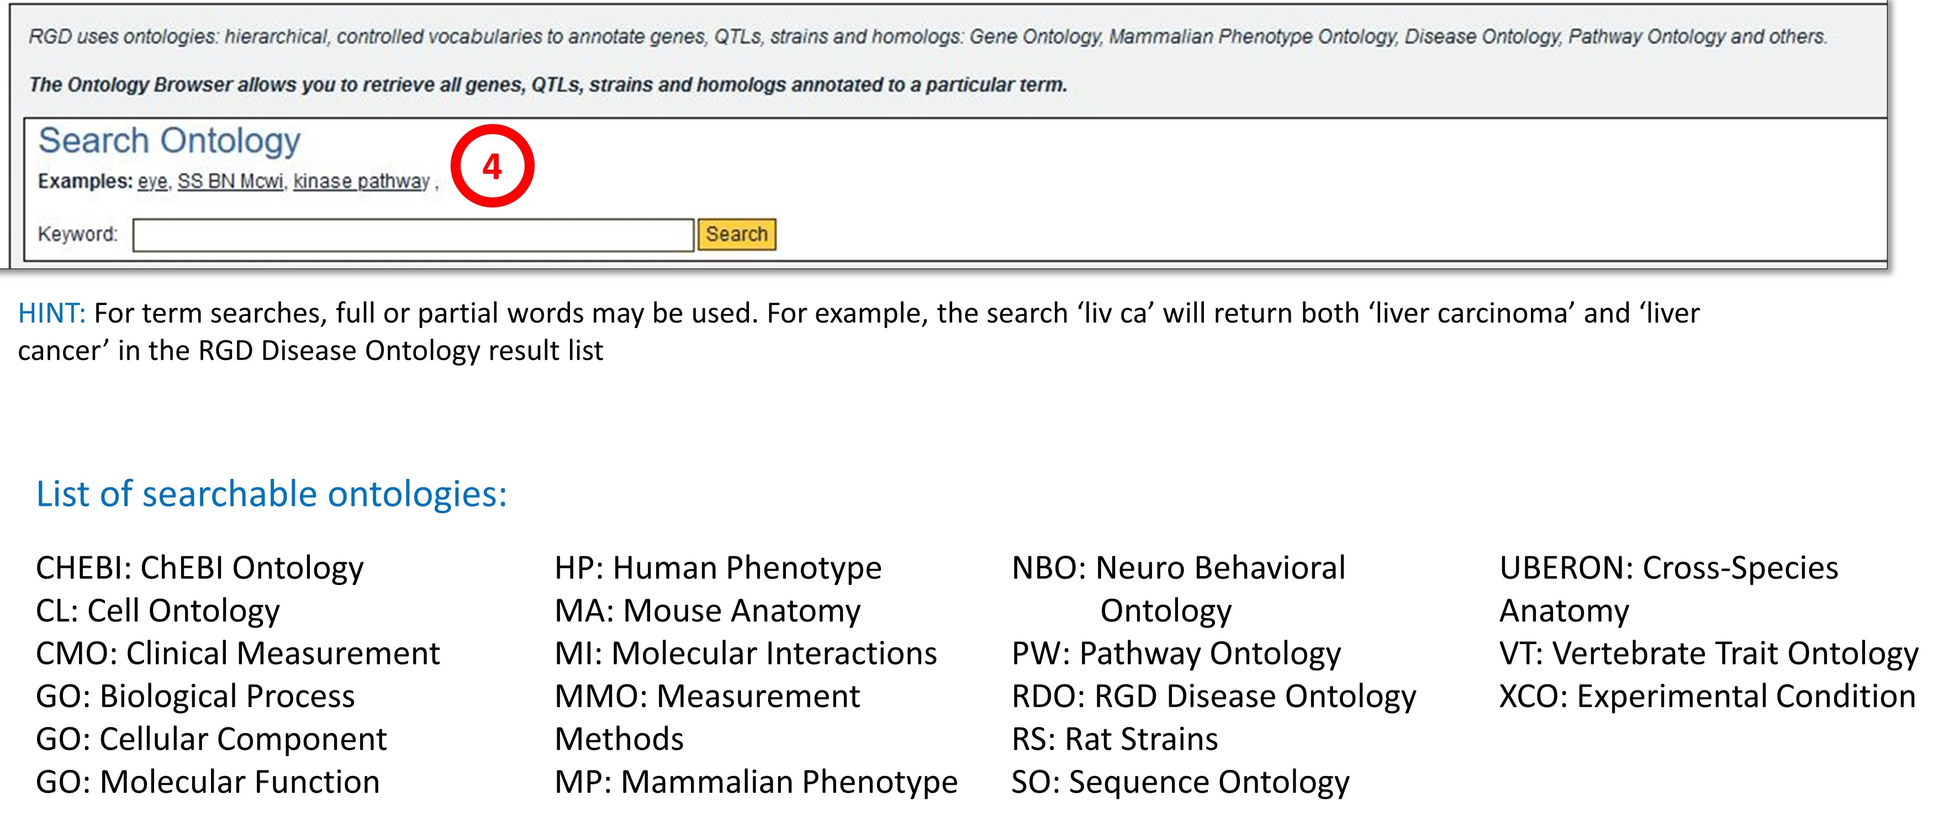Click the Search Ontology heading
The image size is (1933, 813).
click(x=169, y=141)
